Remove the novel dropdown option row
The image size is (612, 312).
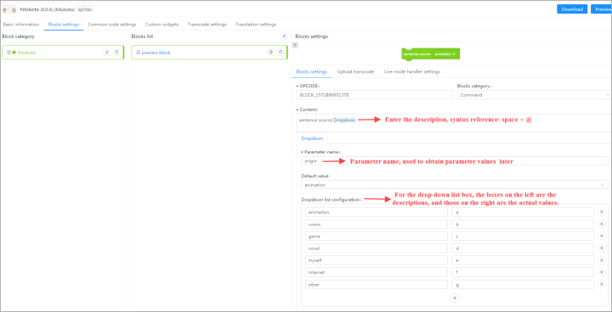tap(602, 248)
